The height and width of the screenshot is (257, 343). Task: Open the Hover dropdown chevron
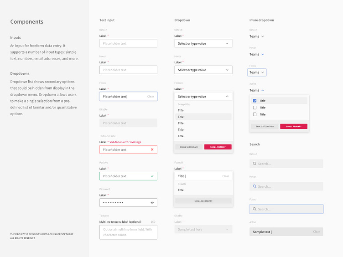227,70
